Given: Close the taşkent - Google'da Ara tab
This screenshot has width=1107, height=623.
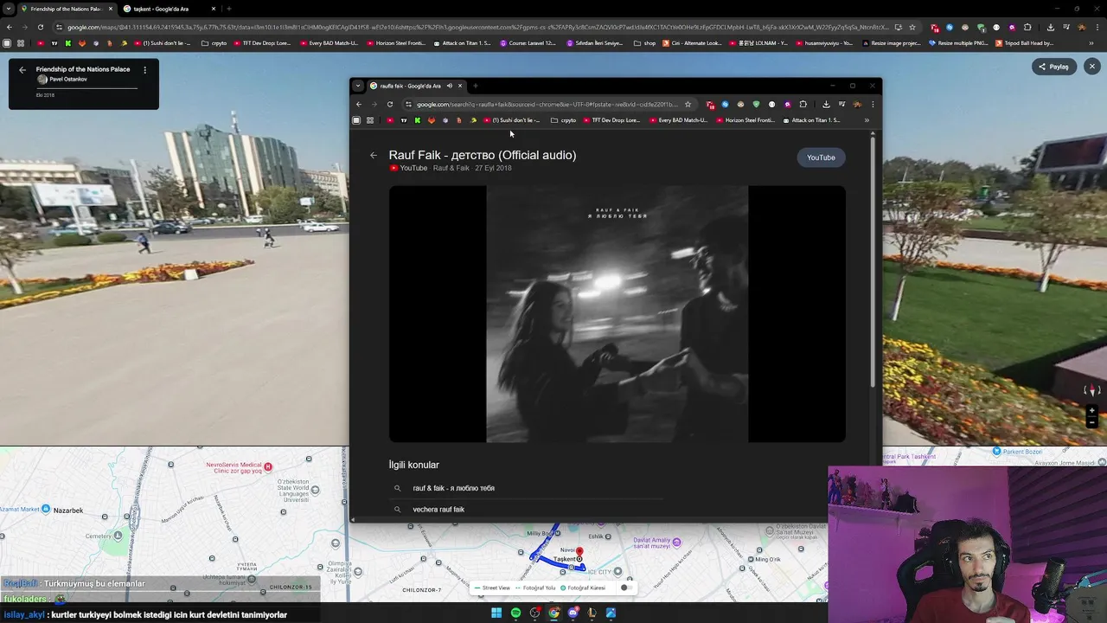Looking at the screenshot, I should coord(214,9).
